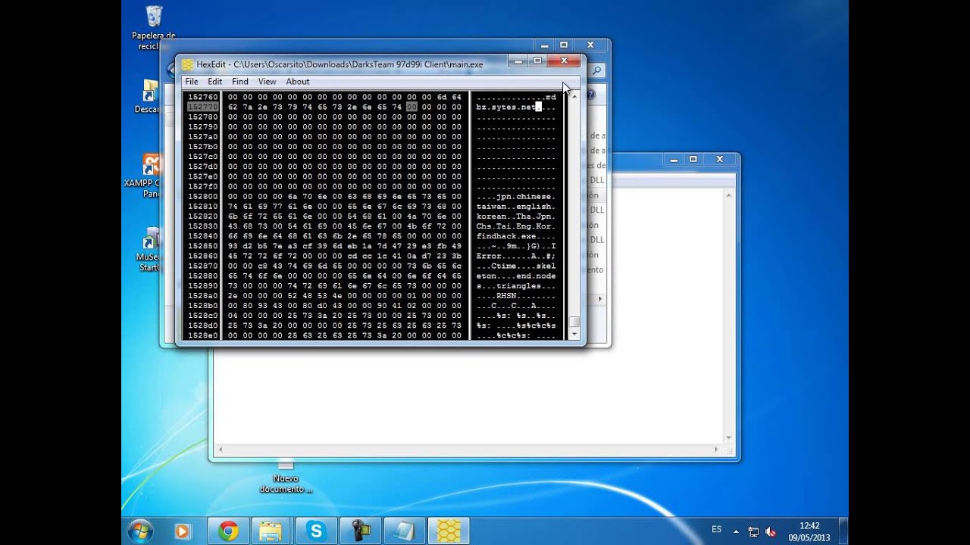The height and width of the screenshot is (545, 970).
Task: Maximize the HexEdit window
Action: (538, 61)
